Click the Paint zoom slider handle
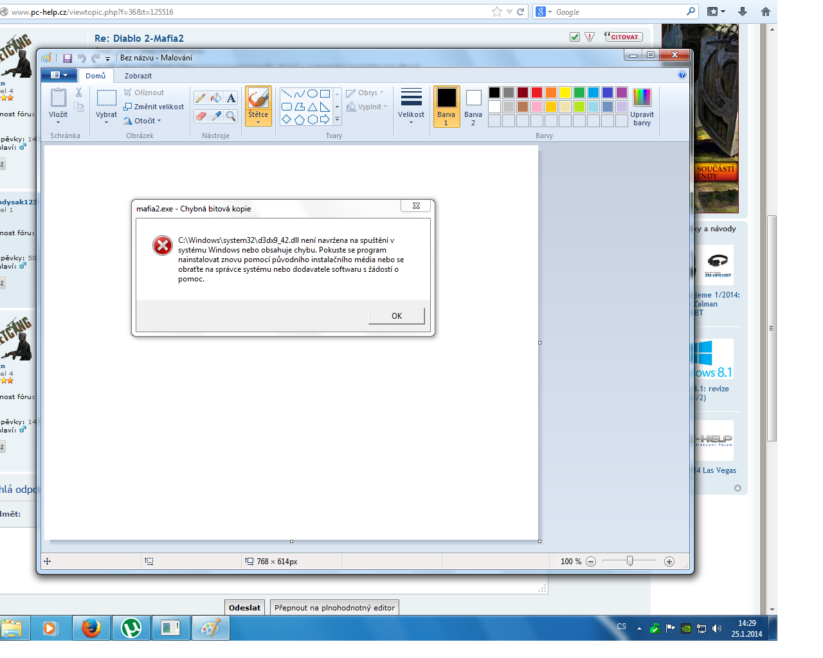This screenshot has width=823, height=658. coord(630,562)
